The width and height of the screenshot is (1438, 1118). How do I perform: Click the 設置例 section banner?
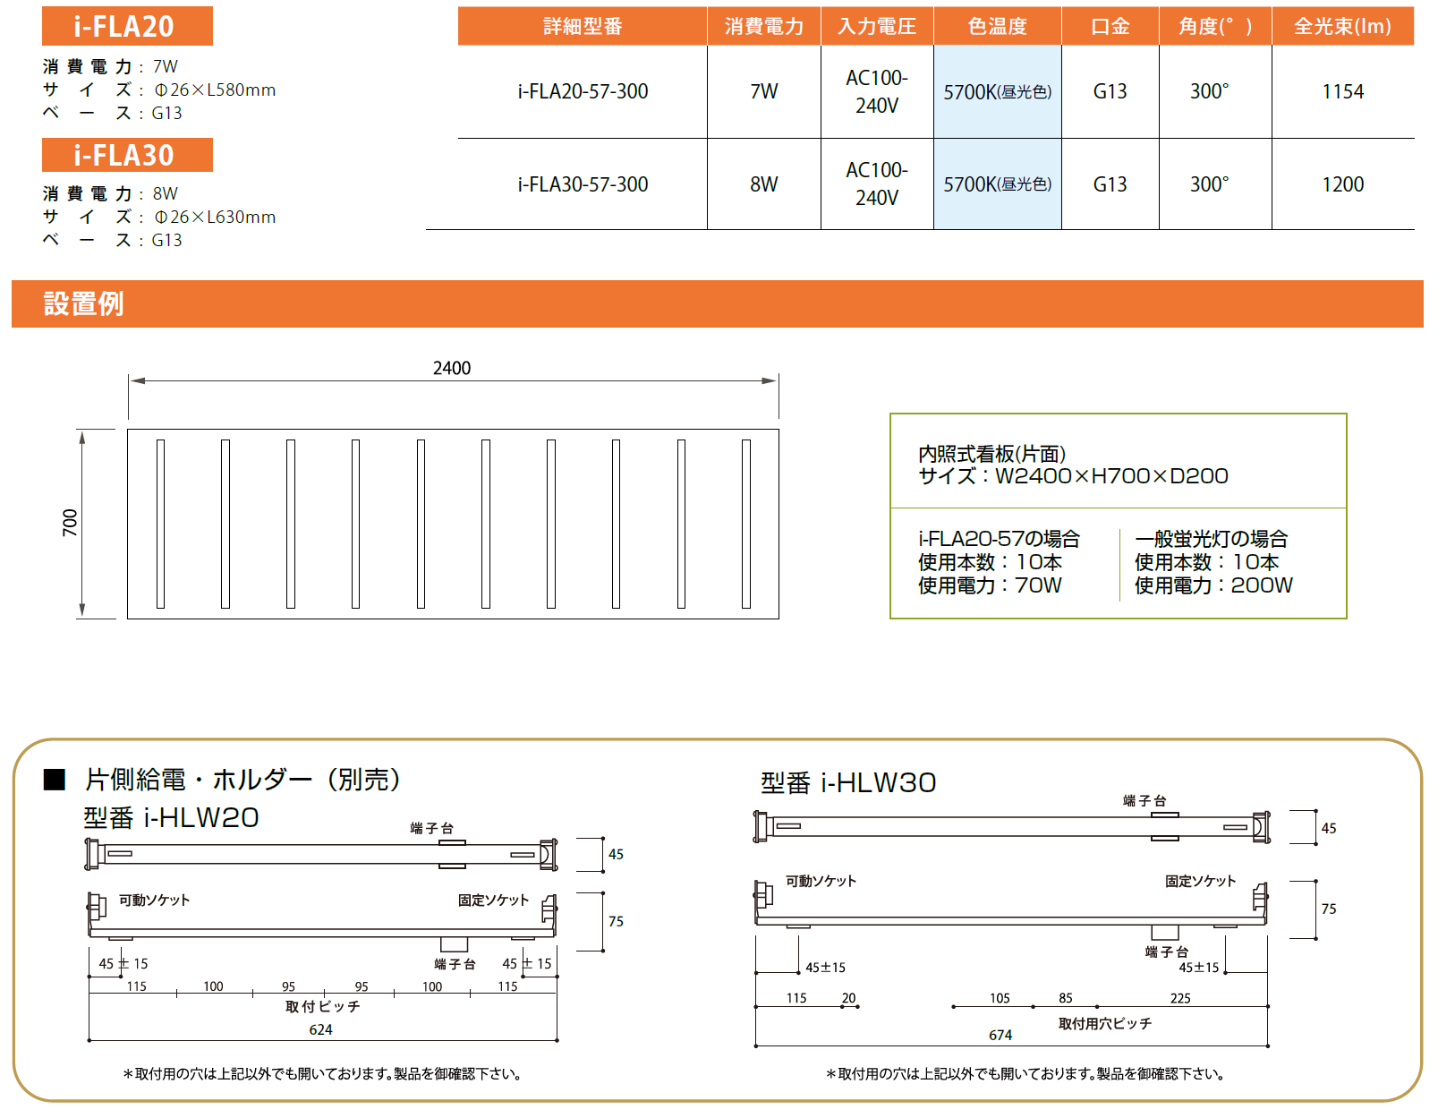[718, 303]
